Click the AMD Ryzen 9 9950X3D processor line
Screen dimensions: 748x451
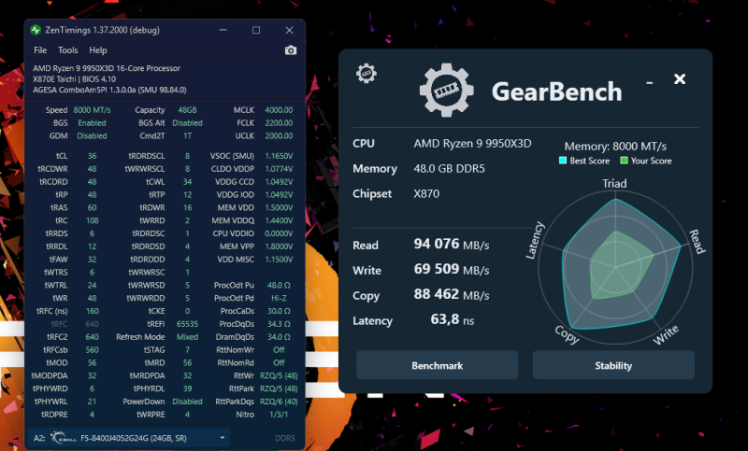point(107,68)
